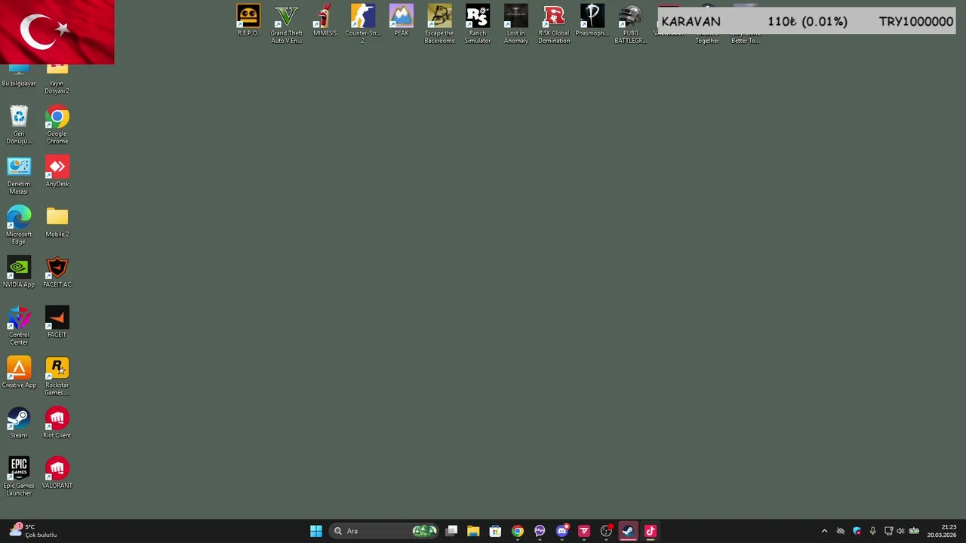Open PUBG BATTLEGROUNDS shortcut
Screen dimensions: 966x543
630,24
